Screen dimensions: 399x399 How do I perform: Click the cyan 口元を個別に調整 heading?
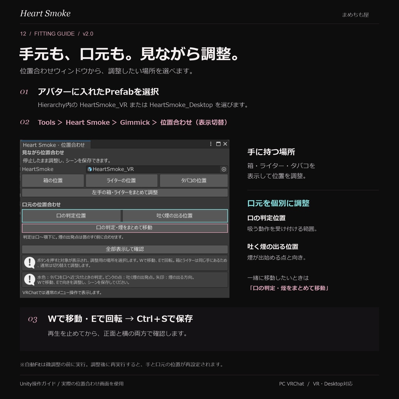point(278,203)
